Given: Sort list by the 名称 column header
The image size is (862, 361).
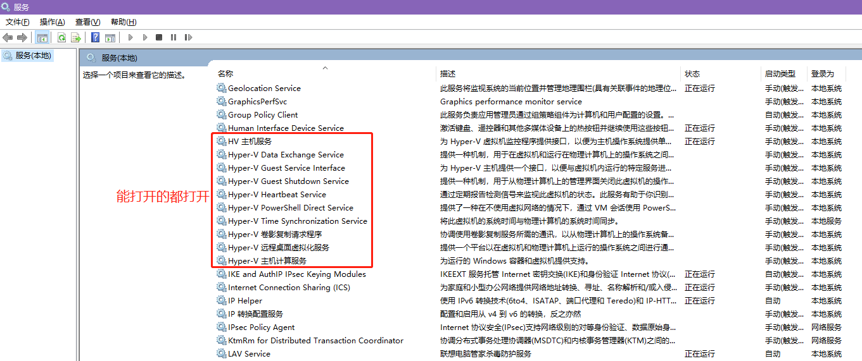Looking at the screenshot, I should tap(225, 74).
